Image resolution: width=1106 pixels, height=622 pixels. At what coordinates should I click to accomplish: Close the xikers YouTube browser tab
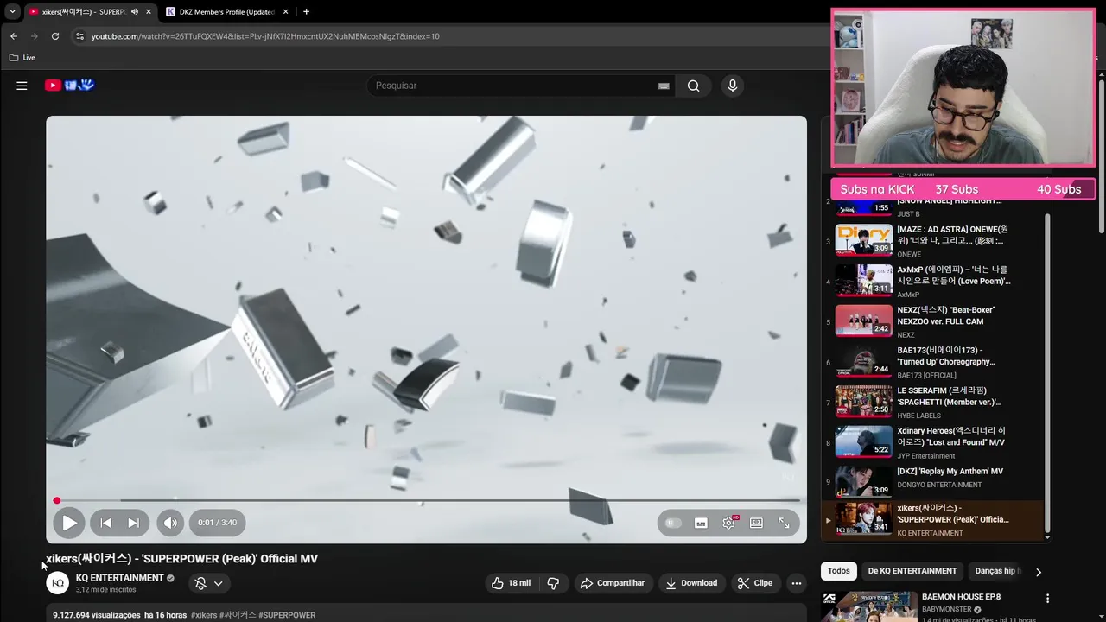pyautogui.click(x=148, y=12)
